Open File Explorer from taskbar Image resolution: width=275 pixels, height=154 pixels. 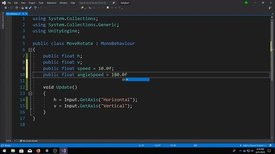click(x=13, y=151)
